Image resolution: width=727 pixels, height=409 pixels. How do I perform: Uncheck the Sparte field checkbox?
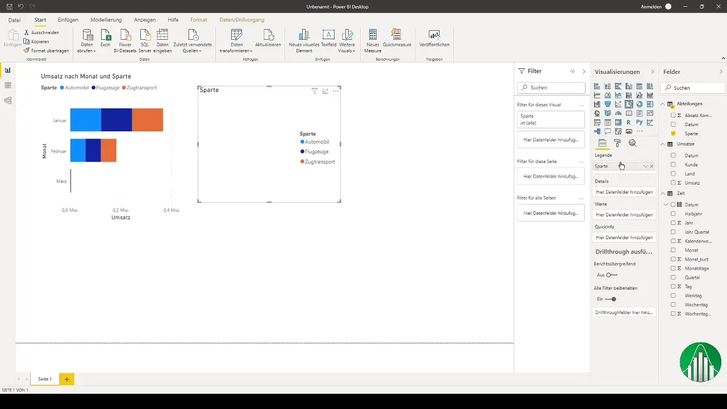673,133
